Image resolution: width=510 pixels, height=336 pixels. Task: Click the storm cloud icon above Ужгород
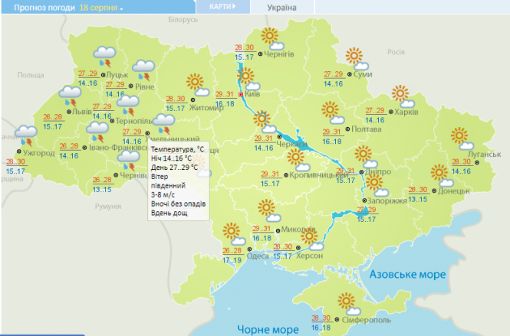(25, 134)
